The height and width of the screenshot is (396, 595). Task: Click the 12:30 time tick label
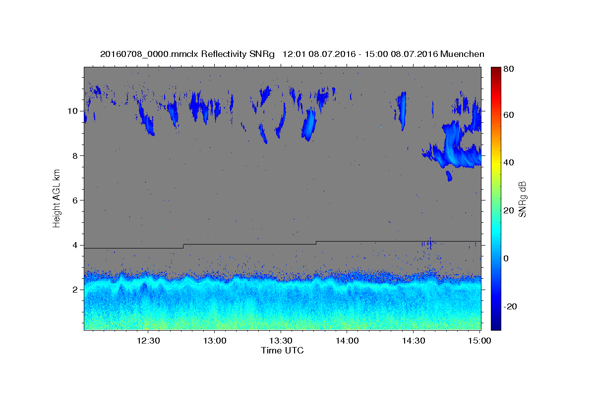tap(148, 341)
